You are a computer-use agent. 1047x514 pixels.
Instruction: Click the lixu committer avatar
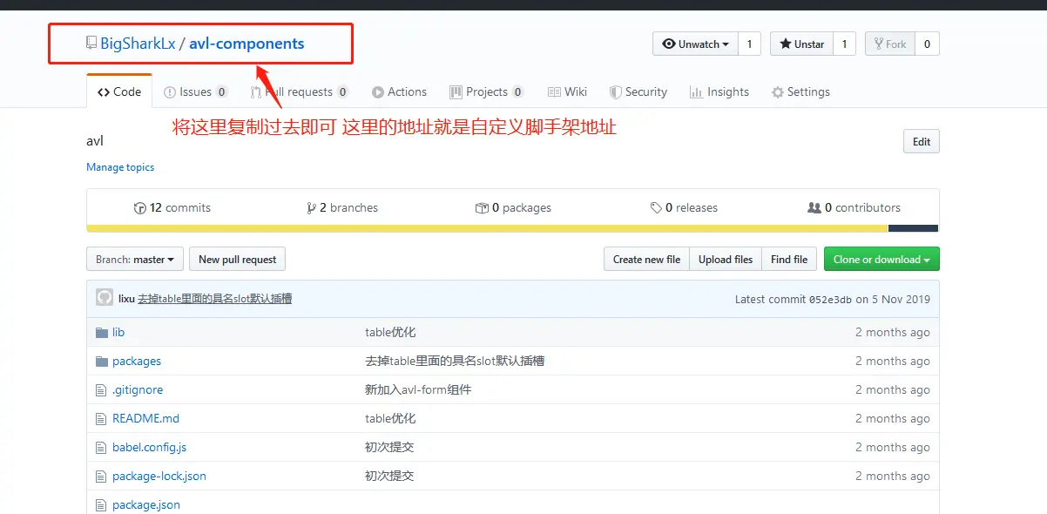[105, 298]
